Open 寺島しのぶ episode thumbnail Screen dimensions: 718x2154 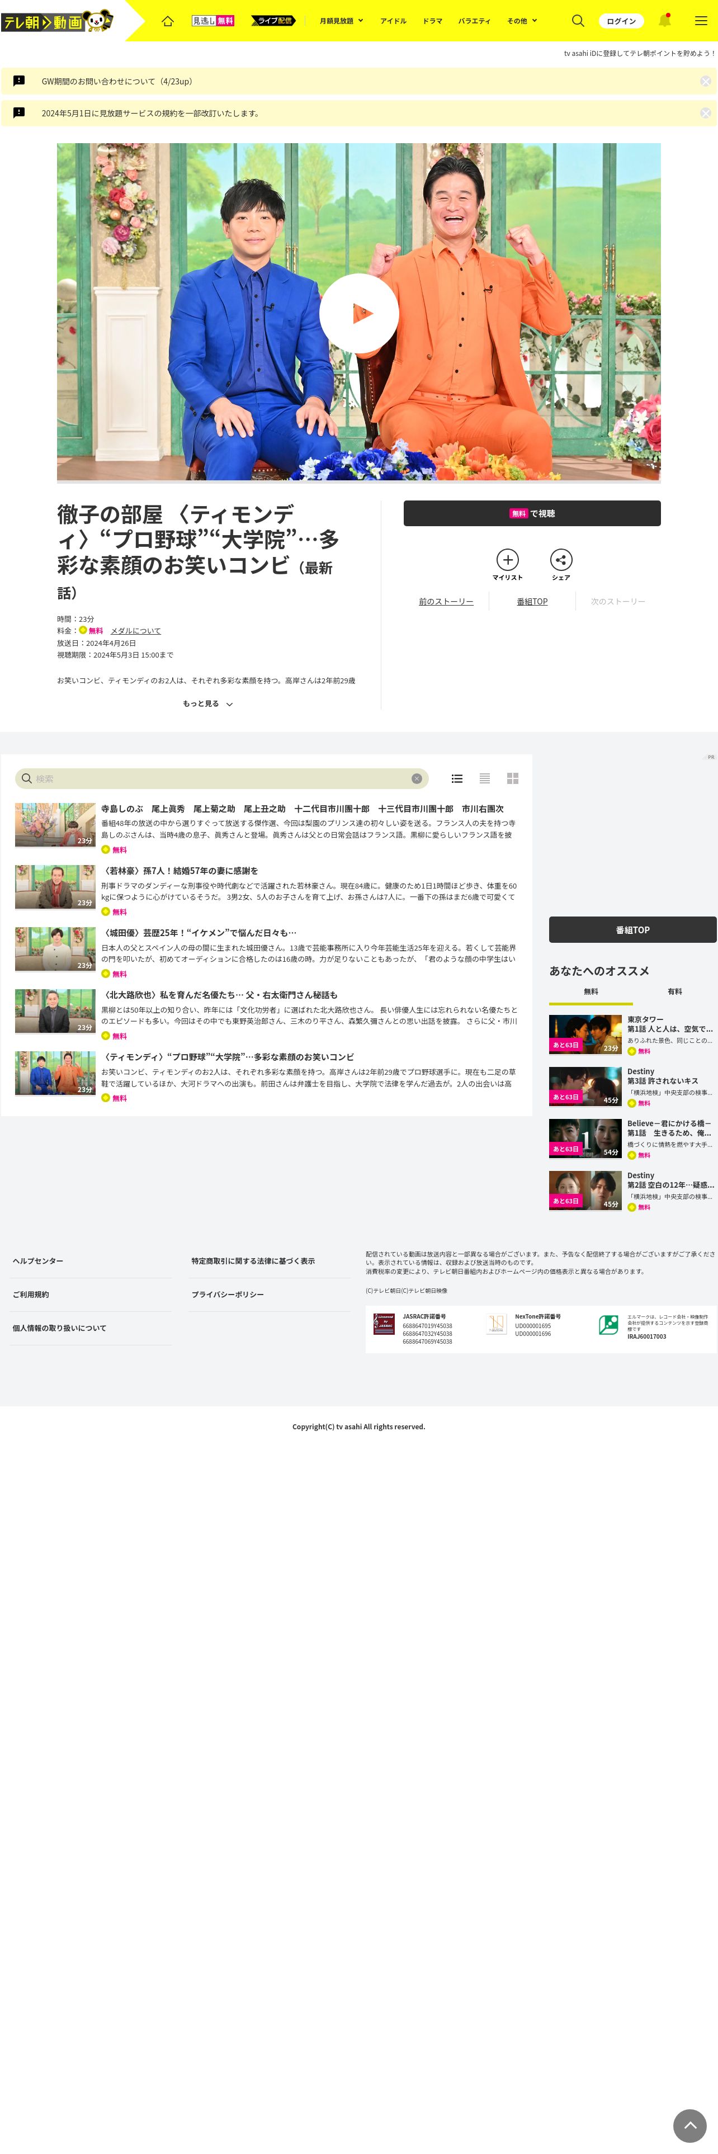point(55,824)
